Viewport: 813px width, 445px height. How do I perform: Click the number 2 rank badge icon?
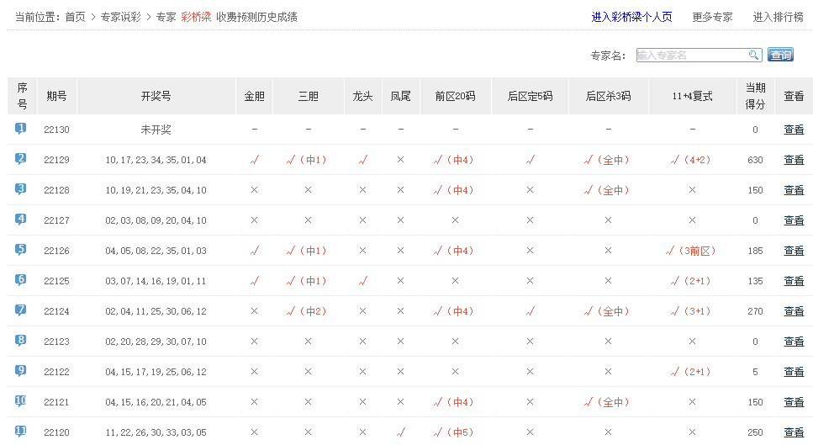tap(21, 159)
